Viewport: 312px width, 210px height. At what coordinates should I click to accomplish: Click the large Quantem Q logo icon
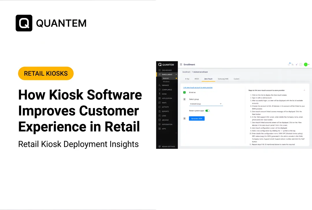[24, 23]
